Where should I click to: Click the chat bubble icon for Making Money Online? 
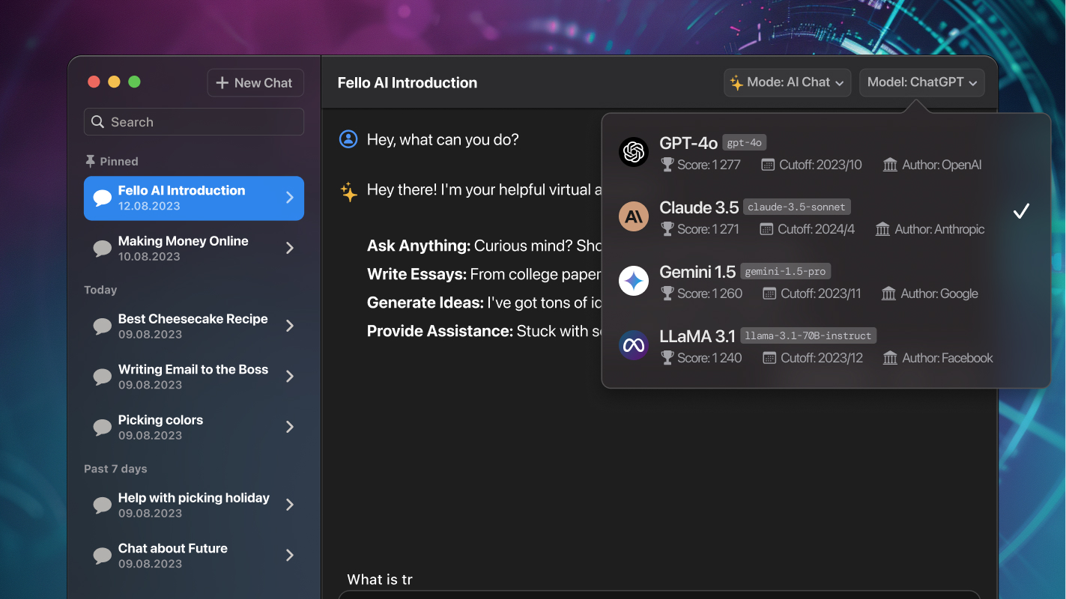click(x=103, y=249)
